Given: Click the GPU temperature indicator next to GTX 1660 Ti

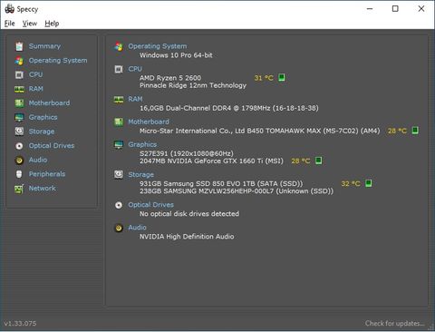Looking at the screenshot, I should pyautogui.click(x=318, y=161).
